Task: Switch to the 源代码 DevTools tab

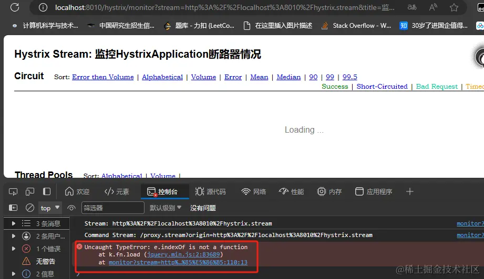Action: pyautogui.click(x=211, y=191)
